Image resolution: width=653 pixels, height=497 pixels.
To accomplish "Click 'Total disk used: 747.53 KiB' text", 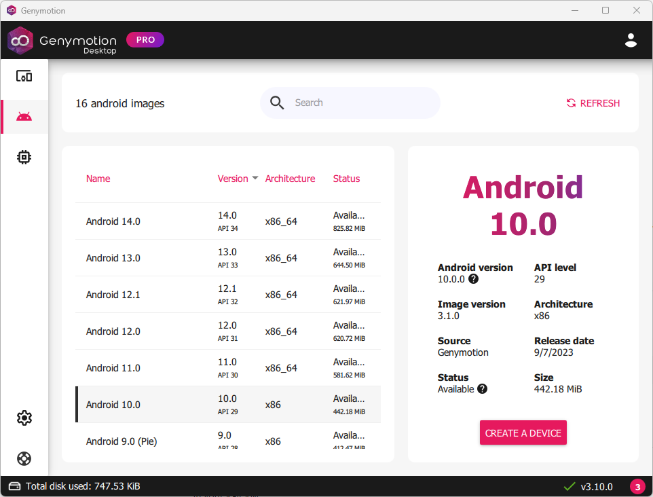I will click(x=83, y=486).
